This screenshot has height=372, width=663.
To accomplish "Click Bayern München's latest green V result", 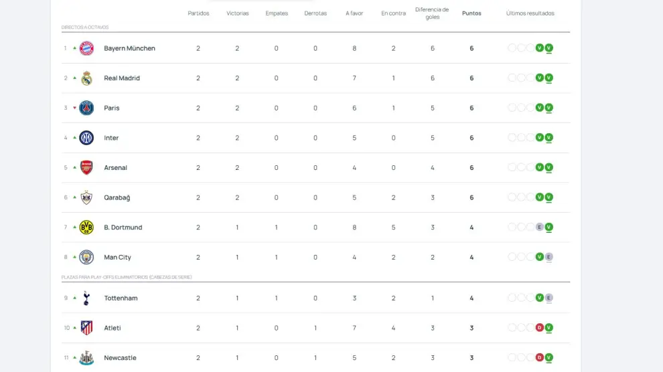I will coord(548,48).
